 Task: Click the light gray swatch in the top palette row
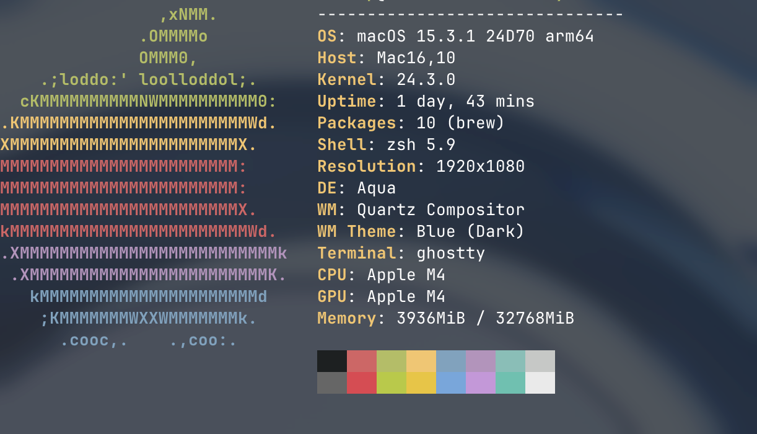click(x=540, y=361)
